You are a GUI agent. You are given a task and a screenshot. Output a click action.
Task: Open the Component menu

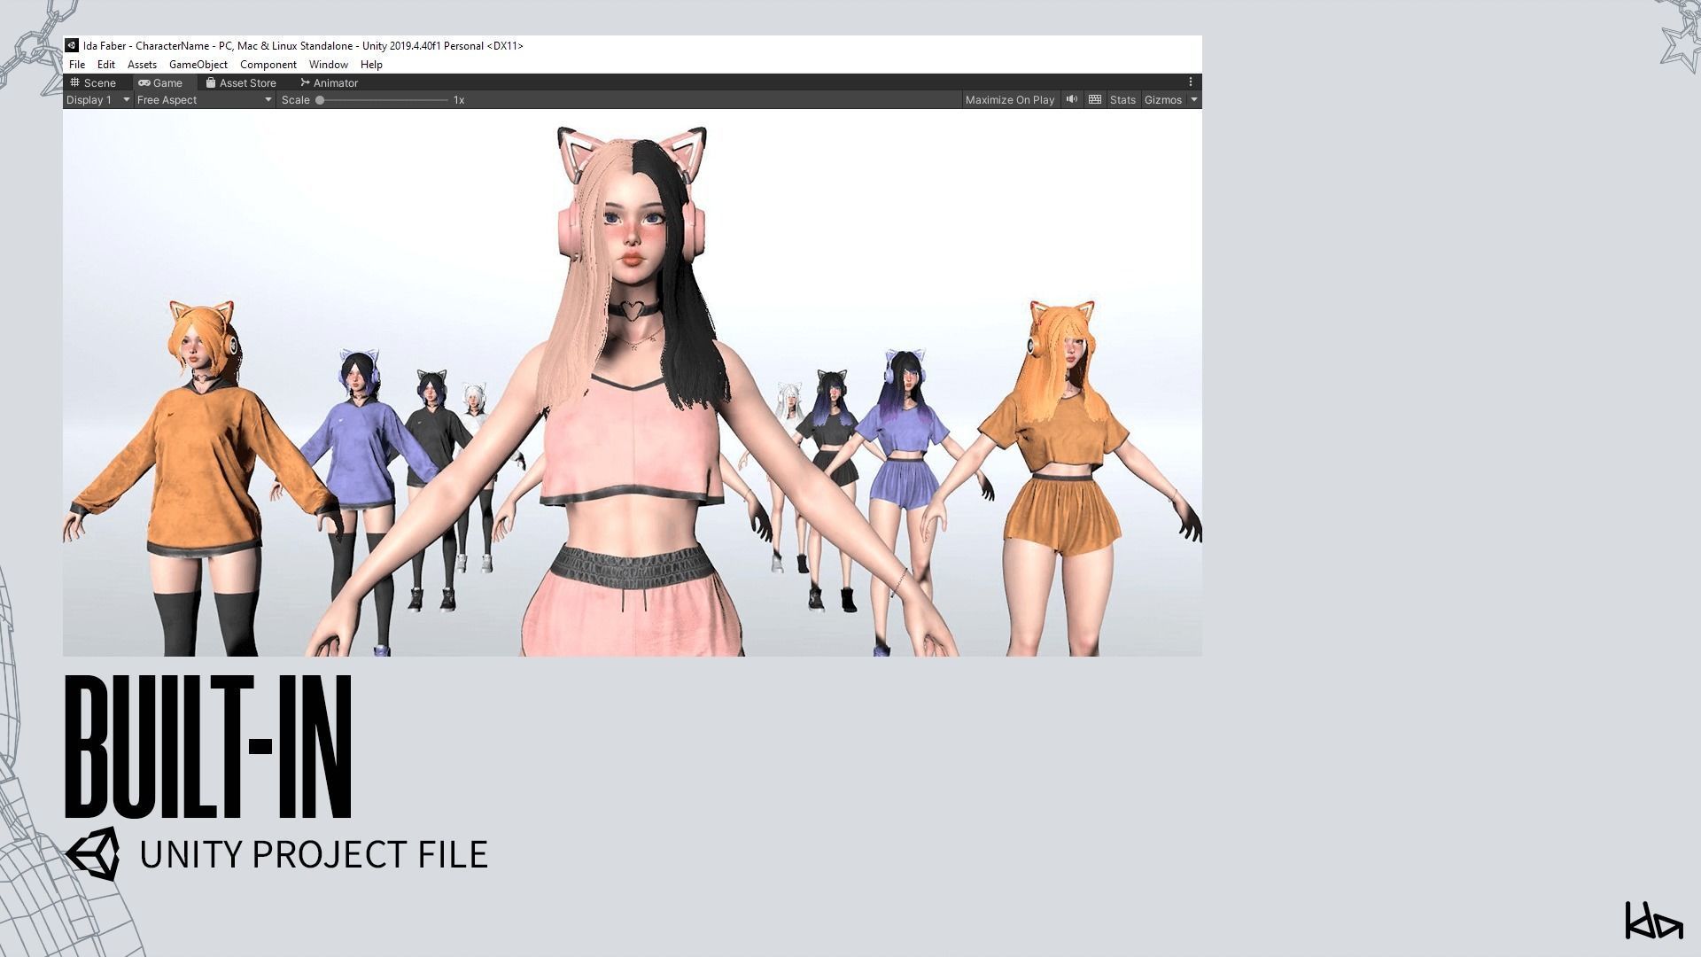point(268,65)
